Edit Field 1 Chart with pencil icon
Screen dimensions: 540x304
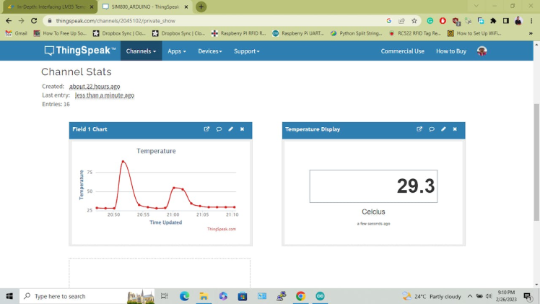pos(231,129)
